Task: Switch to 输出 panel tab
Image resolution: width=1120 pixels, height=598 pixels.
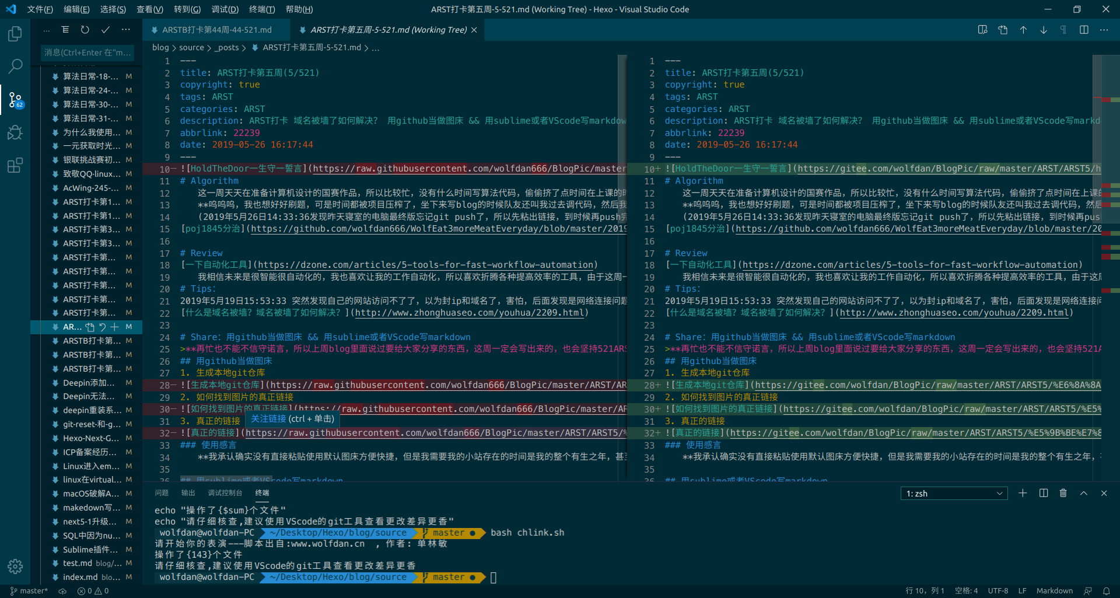Action: pos(188,493)
